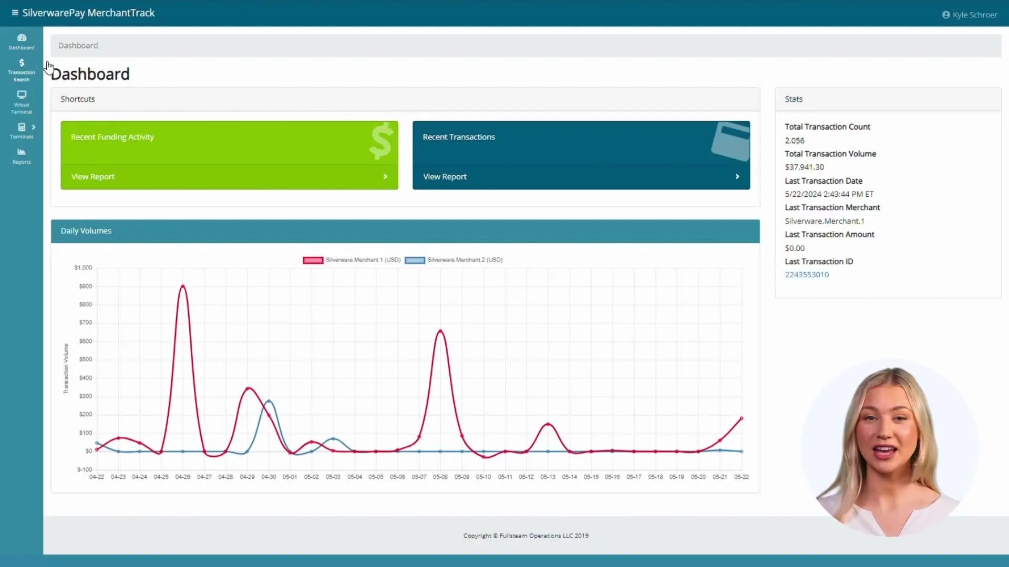The width and height of the screenshot is (1009, 567).
Task: Toggle Silverware.Merchant.1 legend swatch
Action: 313,260
